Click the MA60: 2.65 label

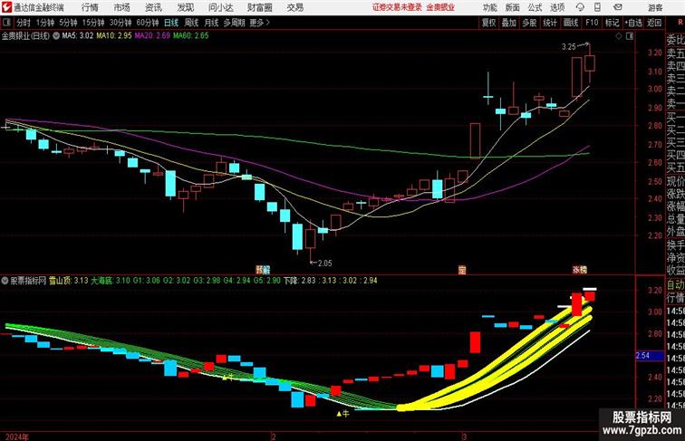[190, 36]
